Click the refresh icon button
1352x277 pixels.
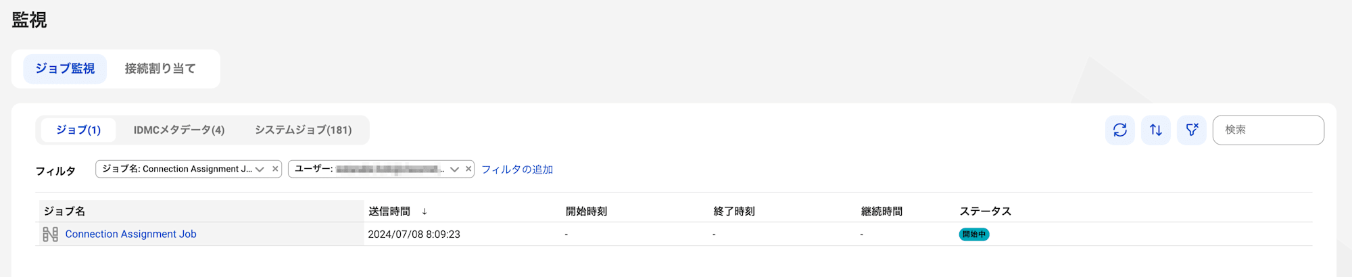[1119, 130]
